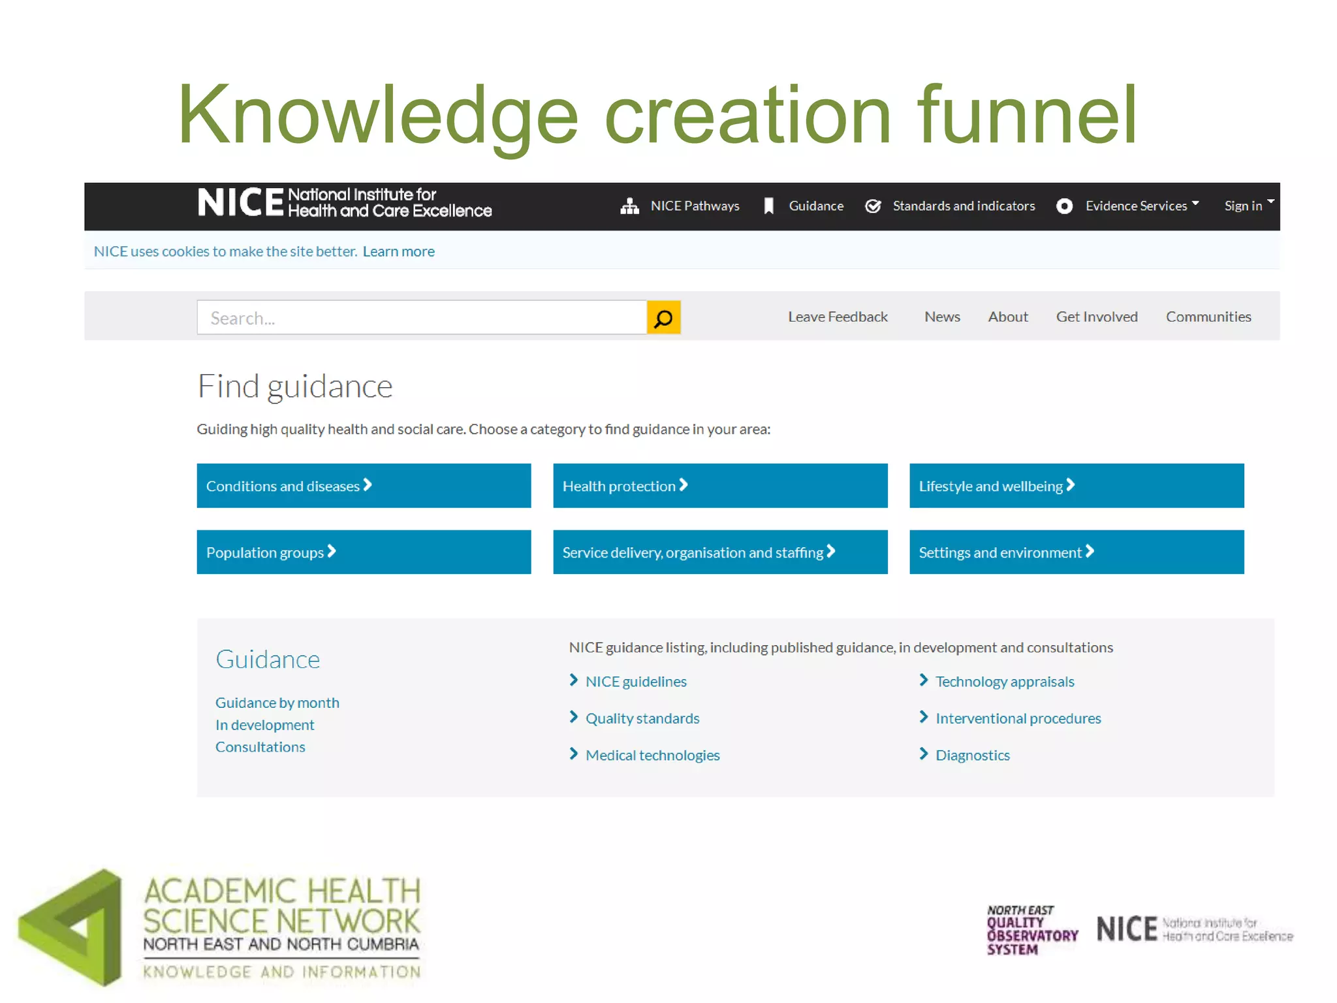
Task: Click the NICE Pathways sitemap icon
Action: pos(629,206)
